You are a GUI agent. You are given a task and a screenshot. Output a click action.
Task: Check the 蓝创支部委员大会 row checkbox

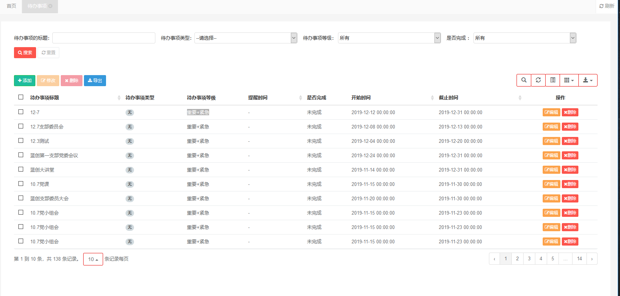pyautogui.click(x=21, y=198)
